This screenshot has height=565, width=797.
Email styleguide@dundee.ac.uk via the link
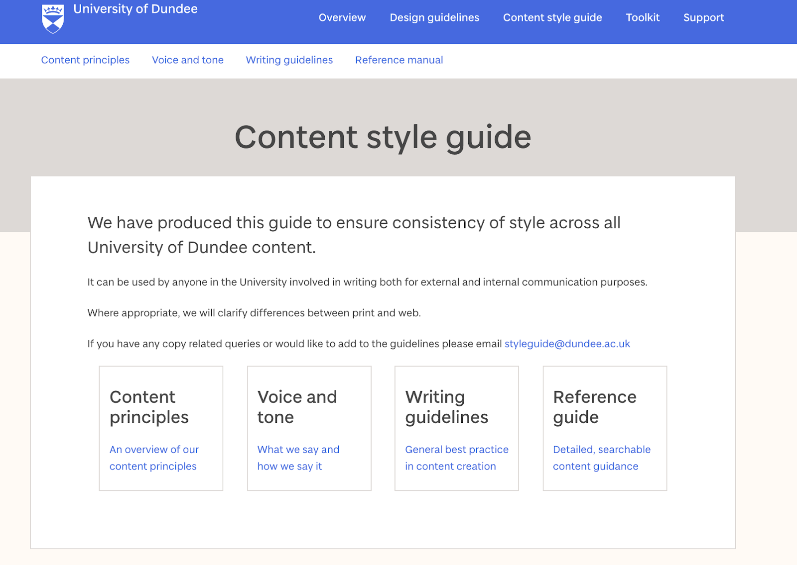click(567, 343)
